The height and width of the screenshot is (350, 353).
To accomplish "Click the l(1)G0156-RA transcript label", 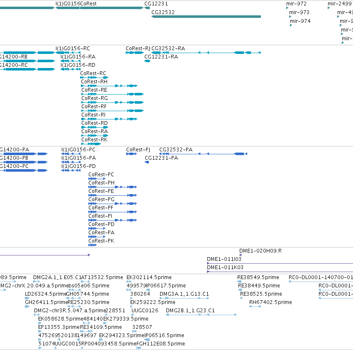I will pyautogui.click(x=78, y=57).
